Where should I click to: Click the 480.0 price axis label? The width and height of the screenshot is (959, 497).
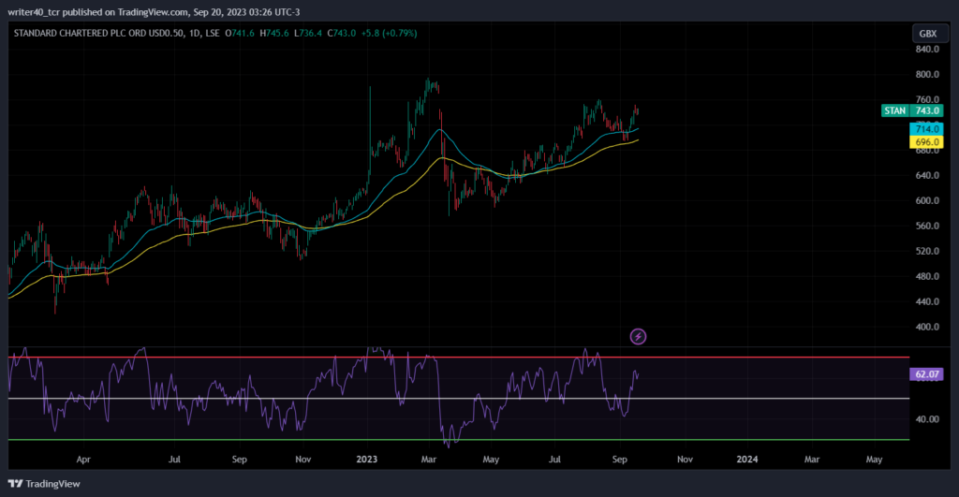[x=927, y=276]
